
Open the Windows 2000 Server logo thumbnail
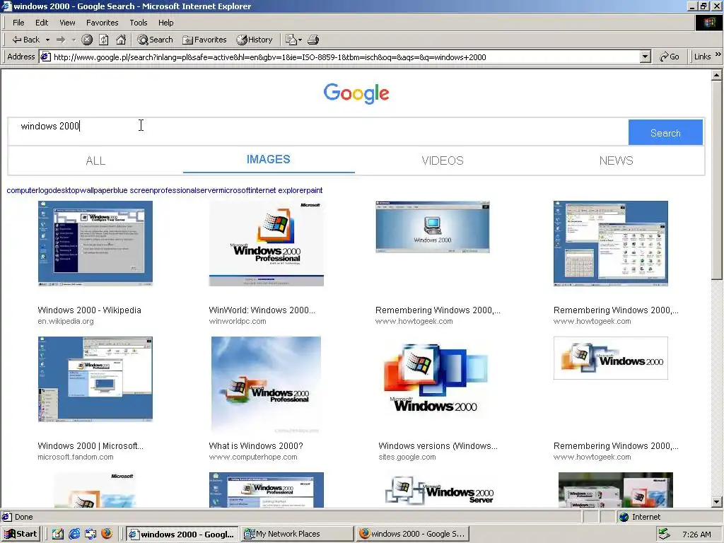click(440, 491)
